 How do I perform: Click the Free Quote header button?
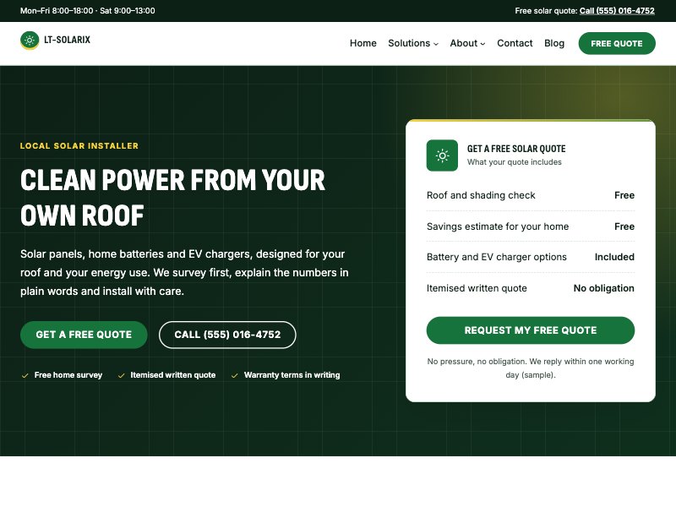coord(617,43)
